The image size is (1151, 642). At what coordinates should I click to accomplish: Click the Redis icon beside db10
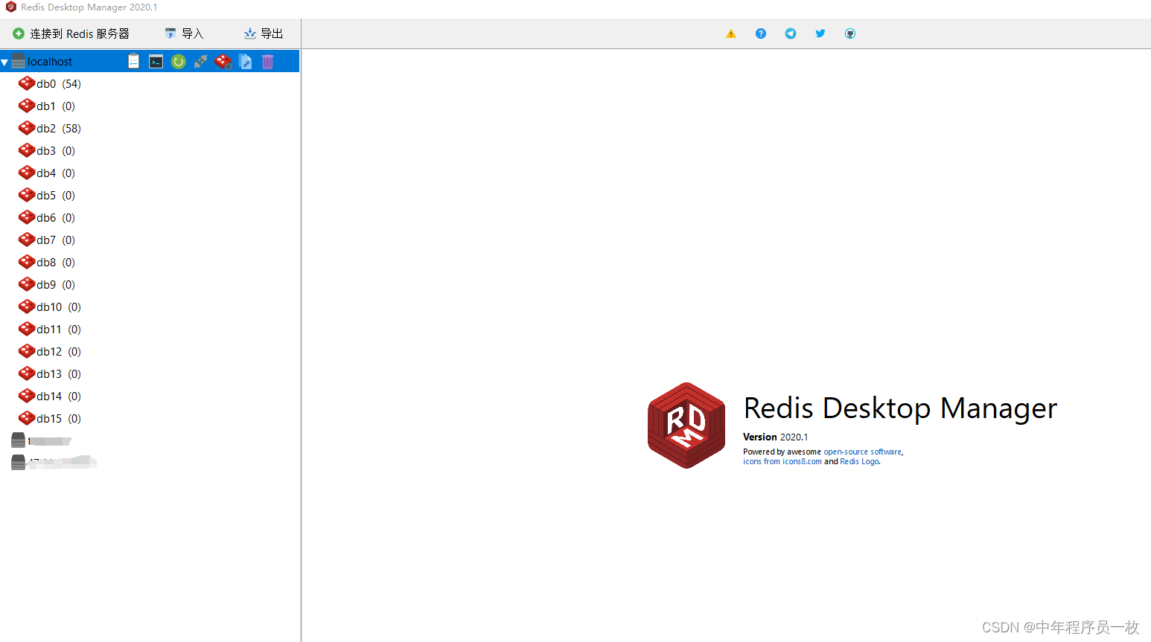27,306
